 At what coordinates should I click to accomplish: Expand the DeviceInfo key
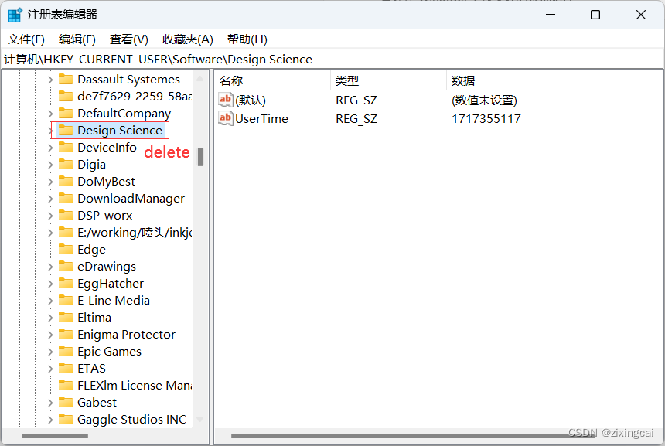click(x=50, y=148)
